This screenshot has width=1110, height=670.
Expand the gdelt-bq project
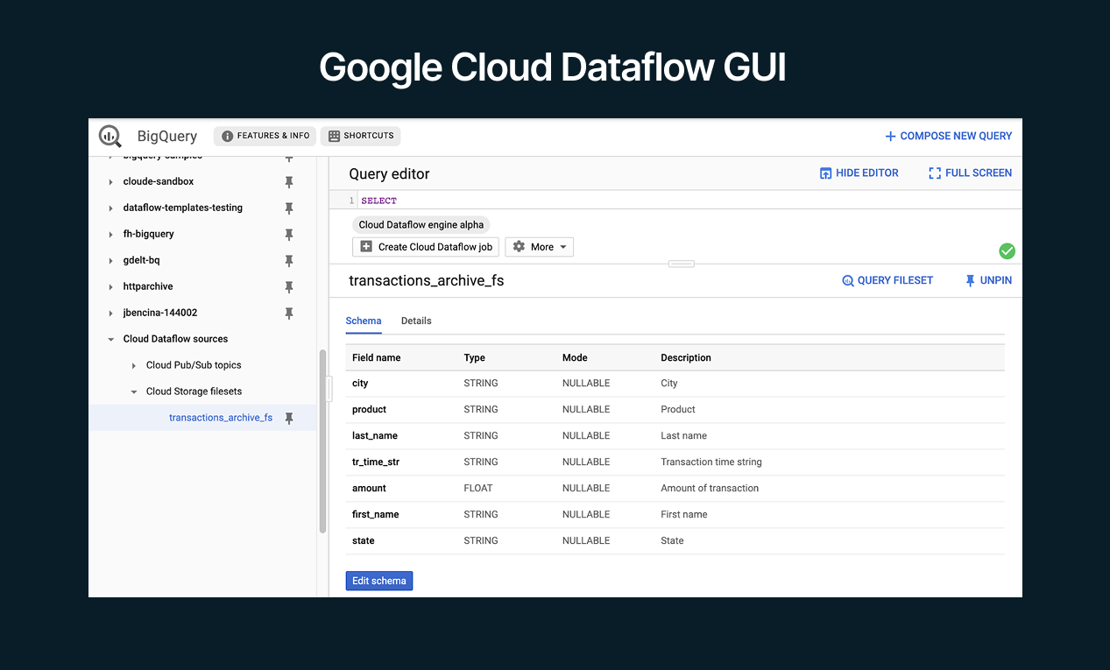pyautogui.click(x=110, y=261)
